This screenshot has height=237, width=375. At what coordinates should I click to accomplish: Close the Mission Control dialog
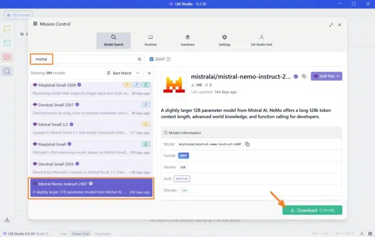tap(339, 25)
